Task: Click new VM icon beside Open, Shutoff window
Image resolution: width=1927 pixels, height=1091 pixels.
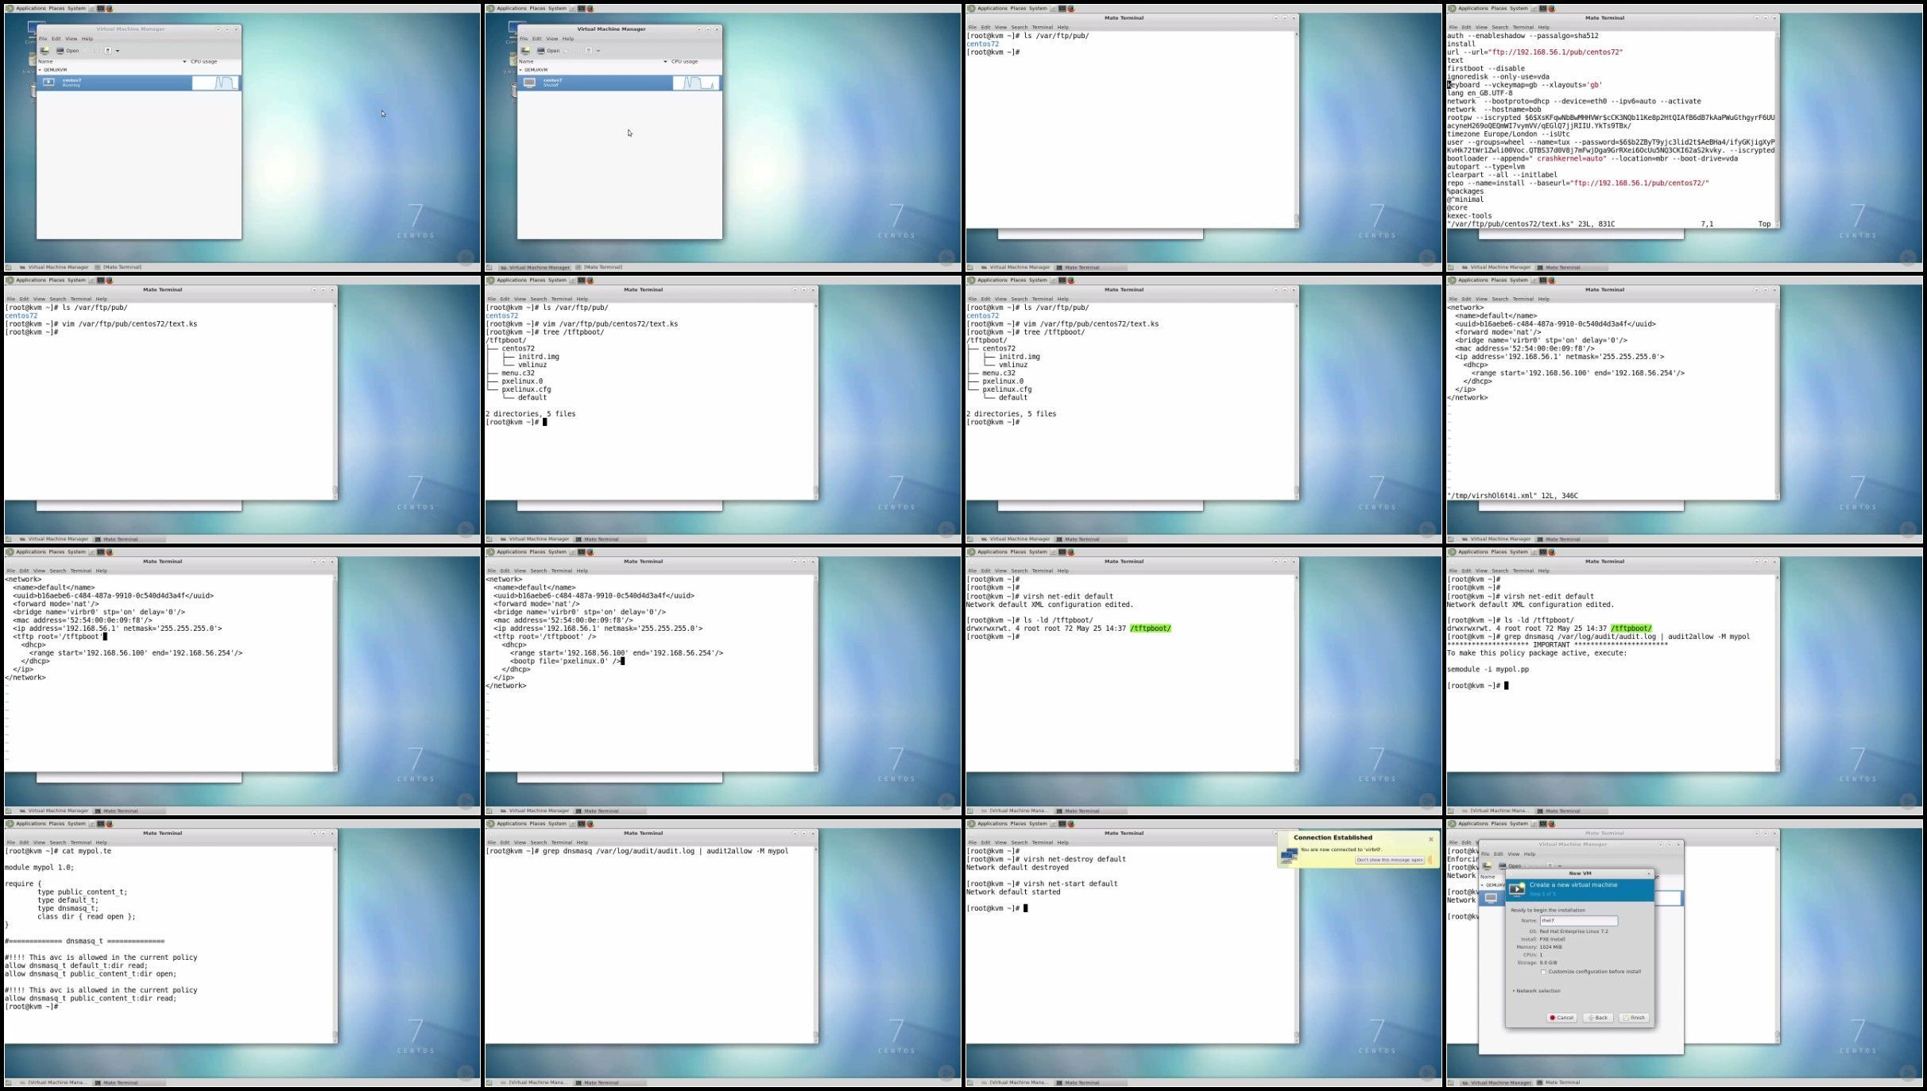Action: (525, 51)
